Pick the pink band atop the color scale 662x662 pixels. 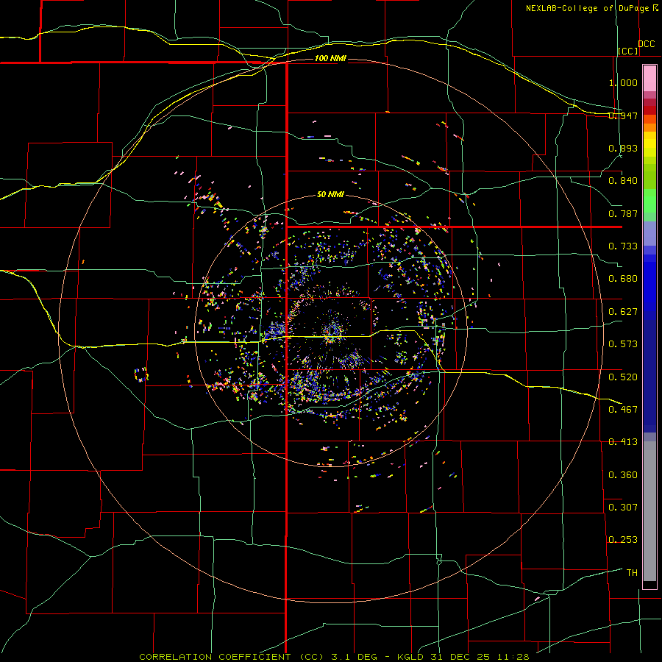(649, 78)
